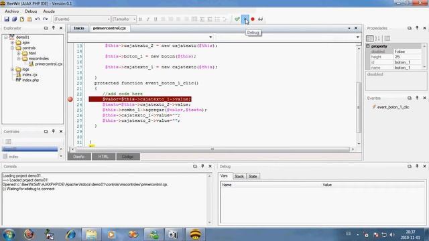The height and width of the screenshot is (241, 429).
Task: Open the Stack tab in Debug panel
Action: pyautogui.click(x=239, y=177)
